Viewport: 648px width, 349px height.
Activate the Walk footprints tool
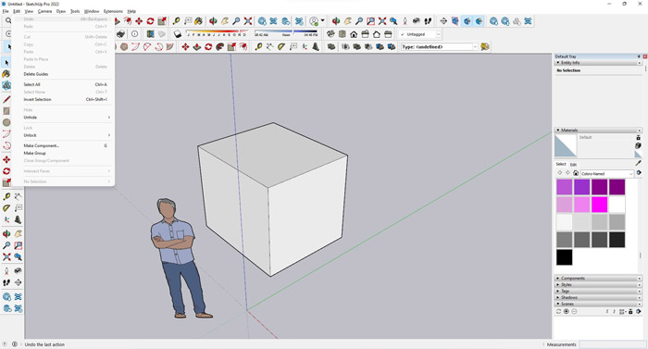click(428, 21)
